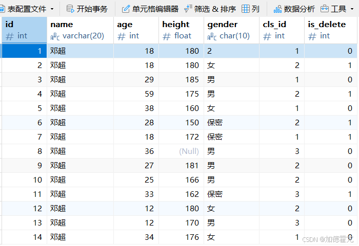Open the 表配置文件 dropdown arrow
The image size is (359, 246).
(52, 9)
